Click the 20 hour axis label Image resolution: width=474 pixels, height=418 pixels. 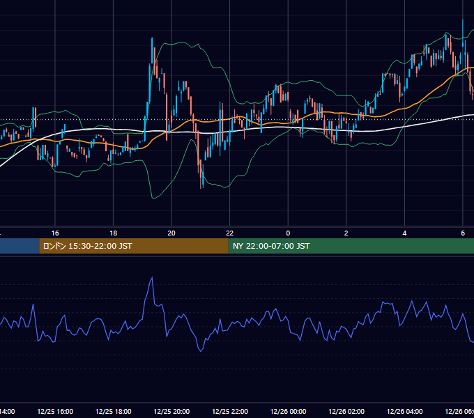(x=171, y=233)
